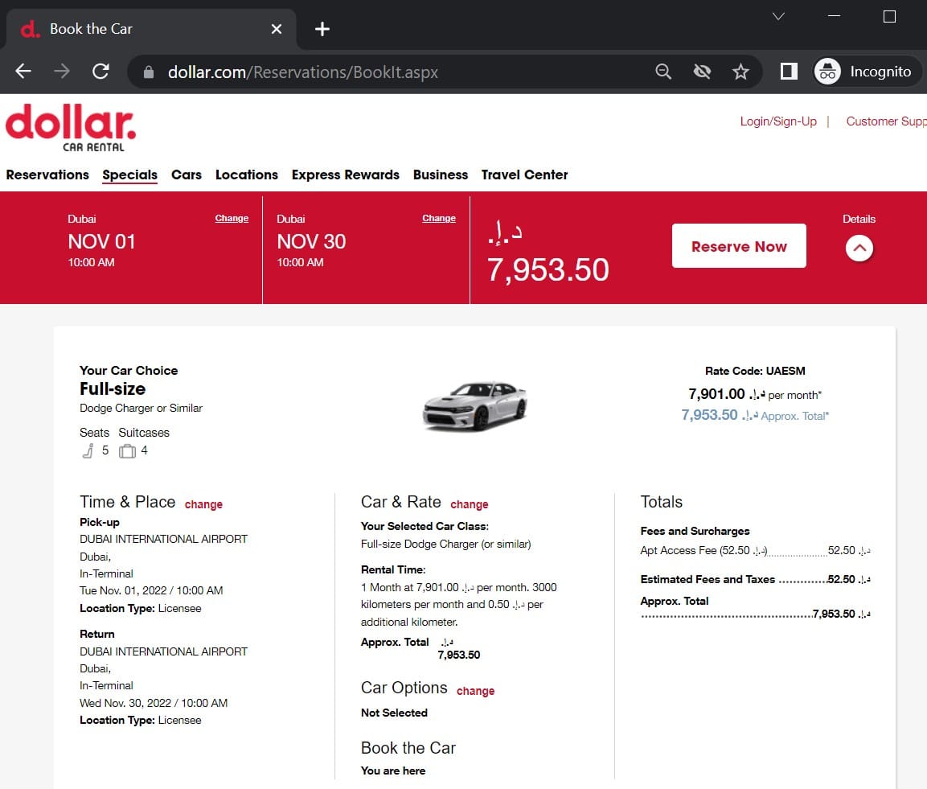Click the crossed-out eye tracking icon
Image resolution: width=927 pixels, height=789 pixels.
[702, 72]
